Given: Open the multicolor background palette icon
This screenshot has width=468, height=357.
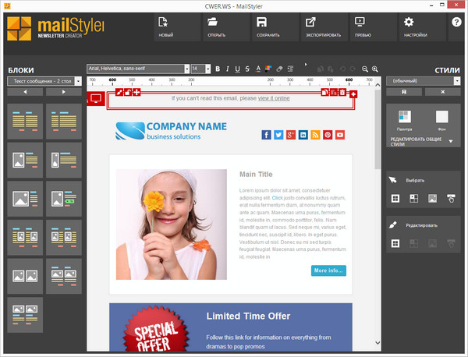Looking at the screenshot, I should click(x=268, y=69).
